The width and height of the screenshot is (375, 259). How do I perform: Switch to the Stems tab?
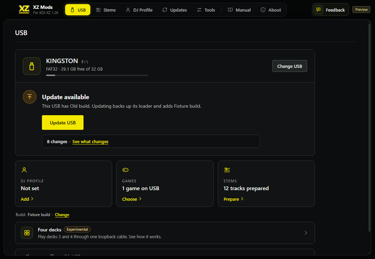[106, 10]
